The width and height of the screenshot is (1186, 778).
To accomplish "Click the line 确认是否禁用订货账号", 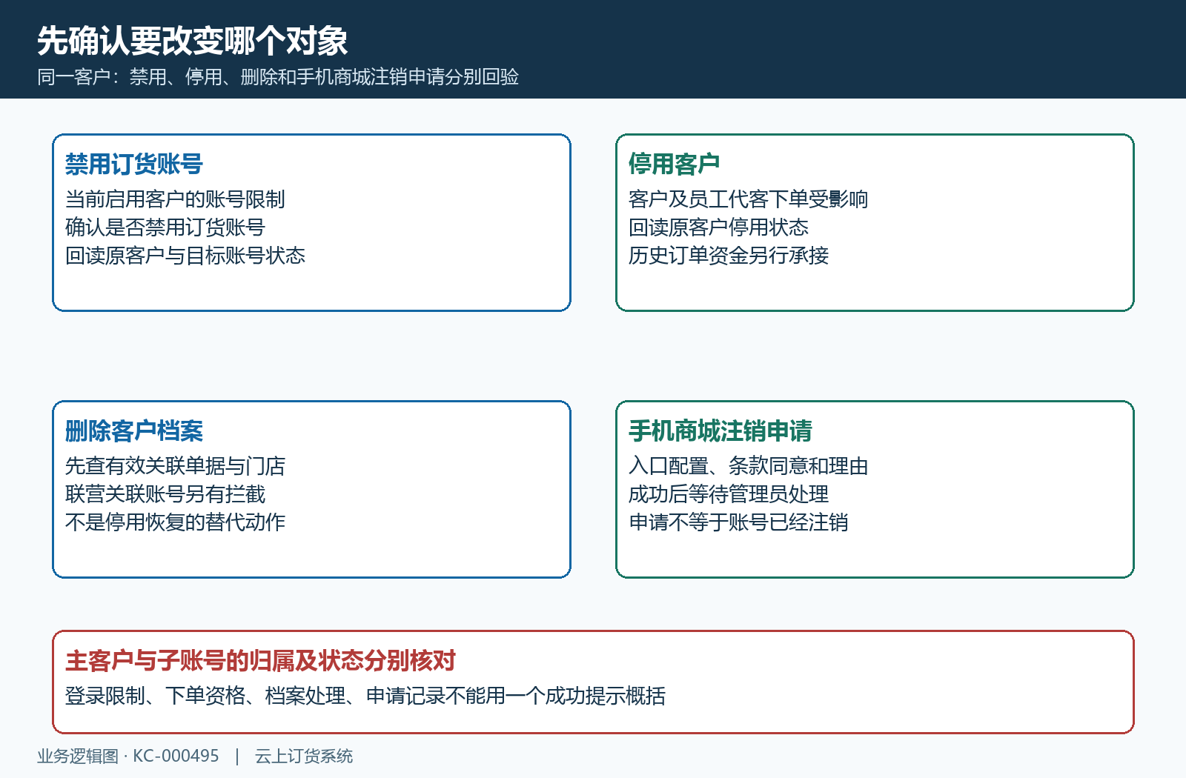I will click(165, 227).
